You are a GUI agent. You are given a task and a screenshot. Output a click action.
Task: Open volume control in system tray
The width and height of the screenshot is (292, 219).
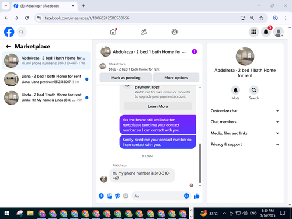click(x=245, y=214)
